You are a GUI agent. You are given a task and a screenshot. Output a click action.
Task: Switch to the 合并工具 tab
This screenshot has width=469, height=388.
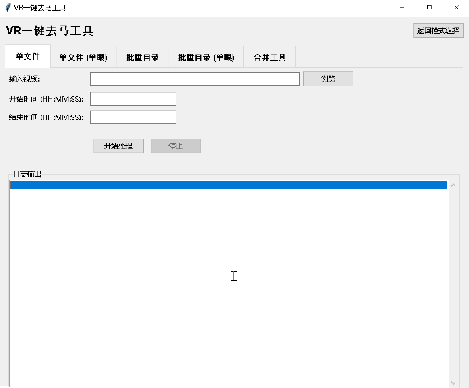269,57
